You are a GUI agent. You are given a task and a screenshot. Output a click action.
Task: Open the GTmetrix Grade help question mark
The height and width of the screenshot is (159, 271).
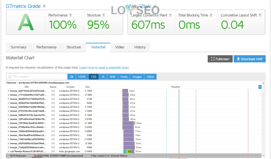(44, 6)
